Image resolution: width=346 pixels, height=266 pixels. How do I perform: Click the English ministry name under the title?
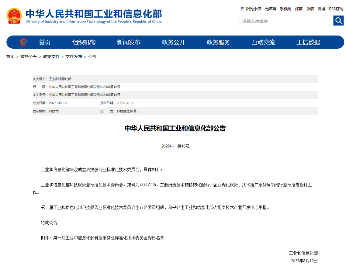[x=94, y=22]
